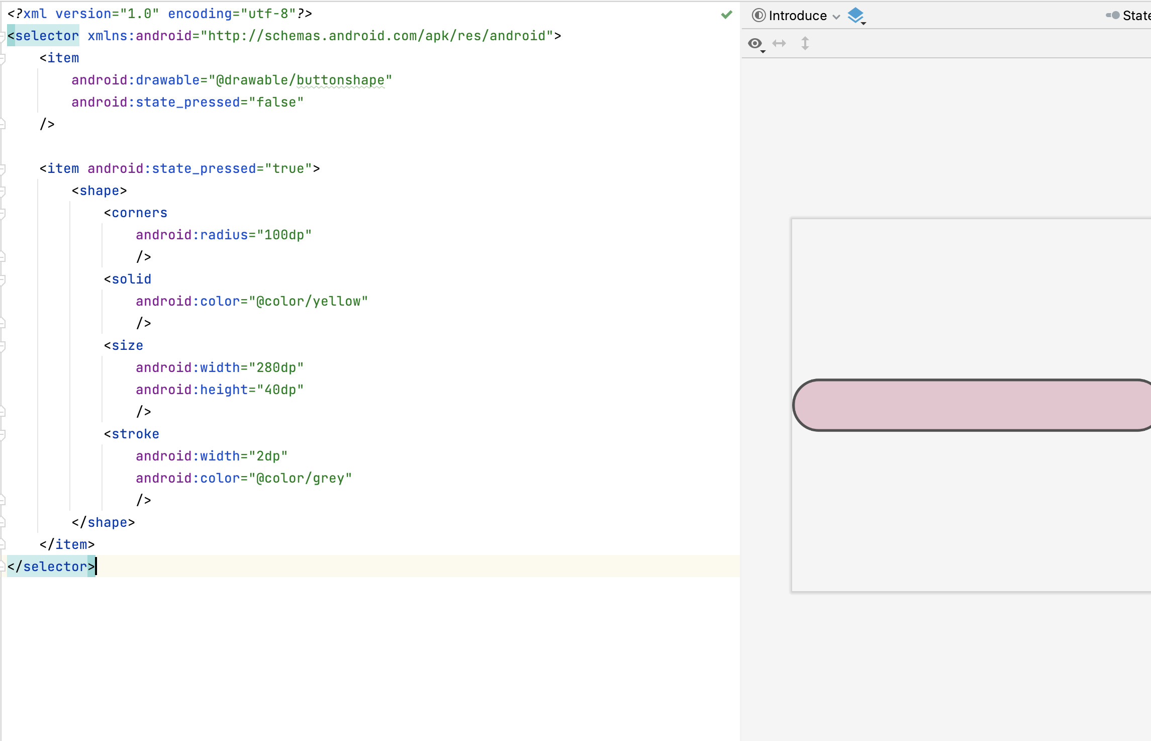The height and width of the screenshot is (741, 1151).
Task: Click the radius value "100dp"
Action: click(x=284, y=235)
